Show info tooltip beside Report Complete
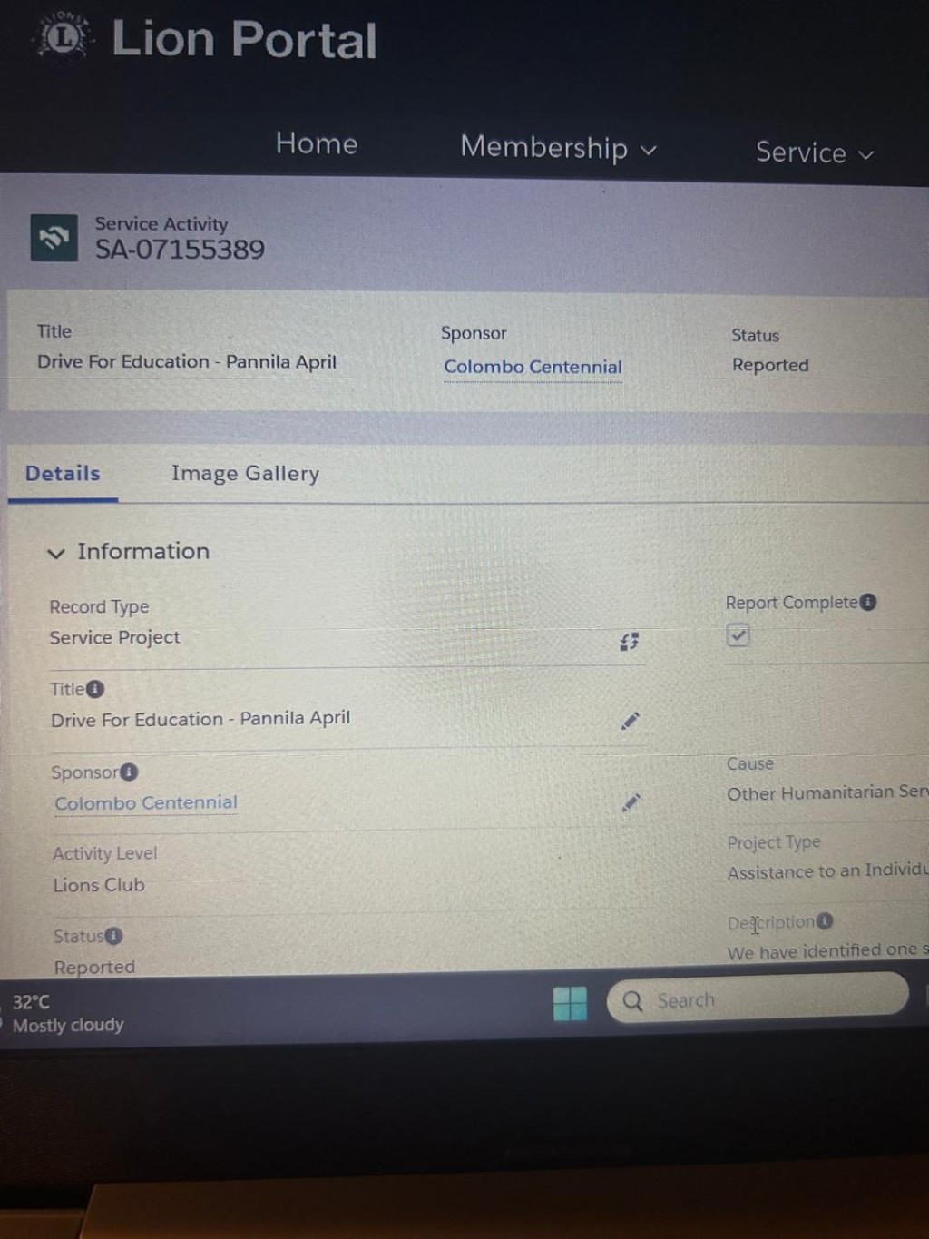 click(x=868, y=602)
